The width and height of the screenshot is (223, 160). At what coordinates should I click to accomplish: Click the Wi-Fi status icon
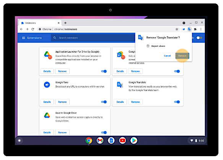pos(192,140)
